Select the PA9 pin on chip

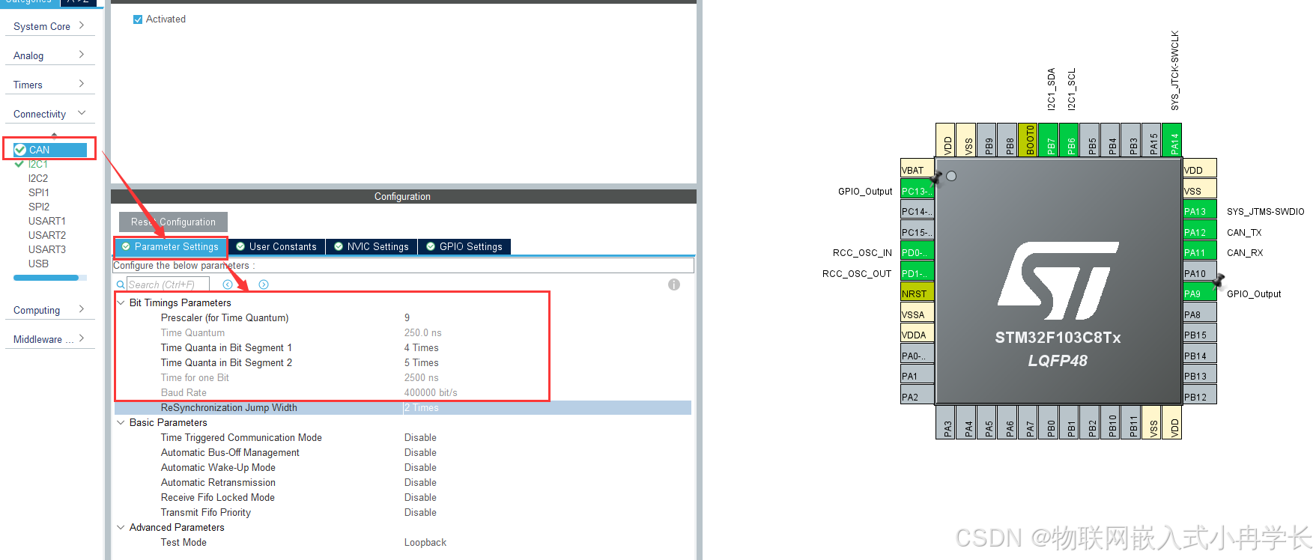(1199, 293)
